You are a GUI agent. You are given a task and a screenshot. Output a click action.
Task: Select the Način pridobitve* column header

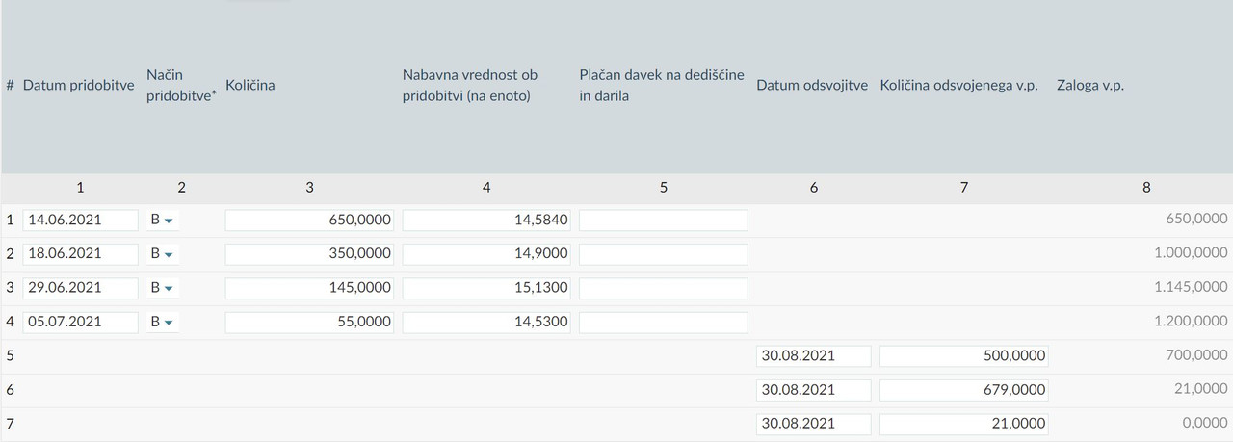coord(181,86)
